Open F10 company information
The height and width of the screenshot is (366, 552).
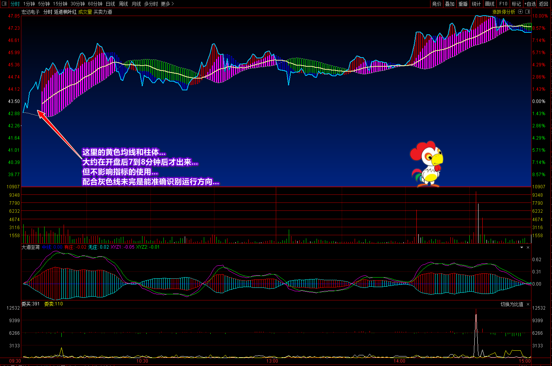[503, 4]
